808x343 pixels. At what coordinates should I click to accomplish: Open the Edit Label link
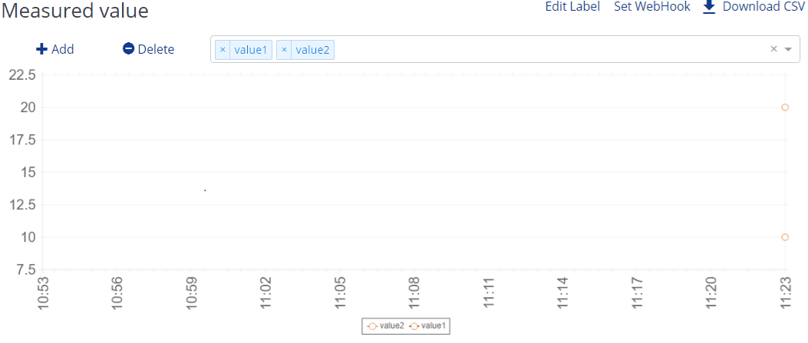tap(572, 7)
